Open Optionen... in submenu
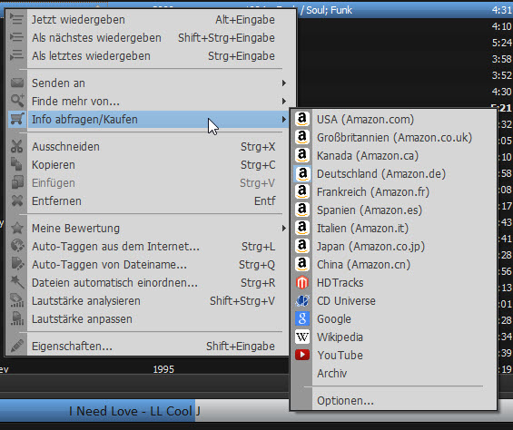This screenshot has height=430, width=513. [x=393, y=401]
